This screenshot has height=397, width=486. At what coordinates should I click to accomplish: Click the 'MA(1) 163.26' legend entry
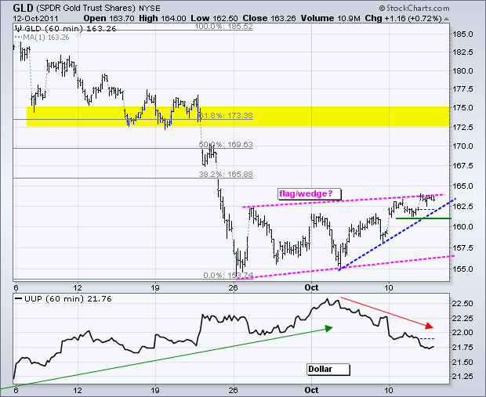[x=42, y=38]
